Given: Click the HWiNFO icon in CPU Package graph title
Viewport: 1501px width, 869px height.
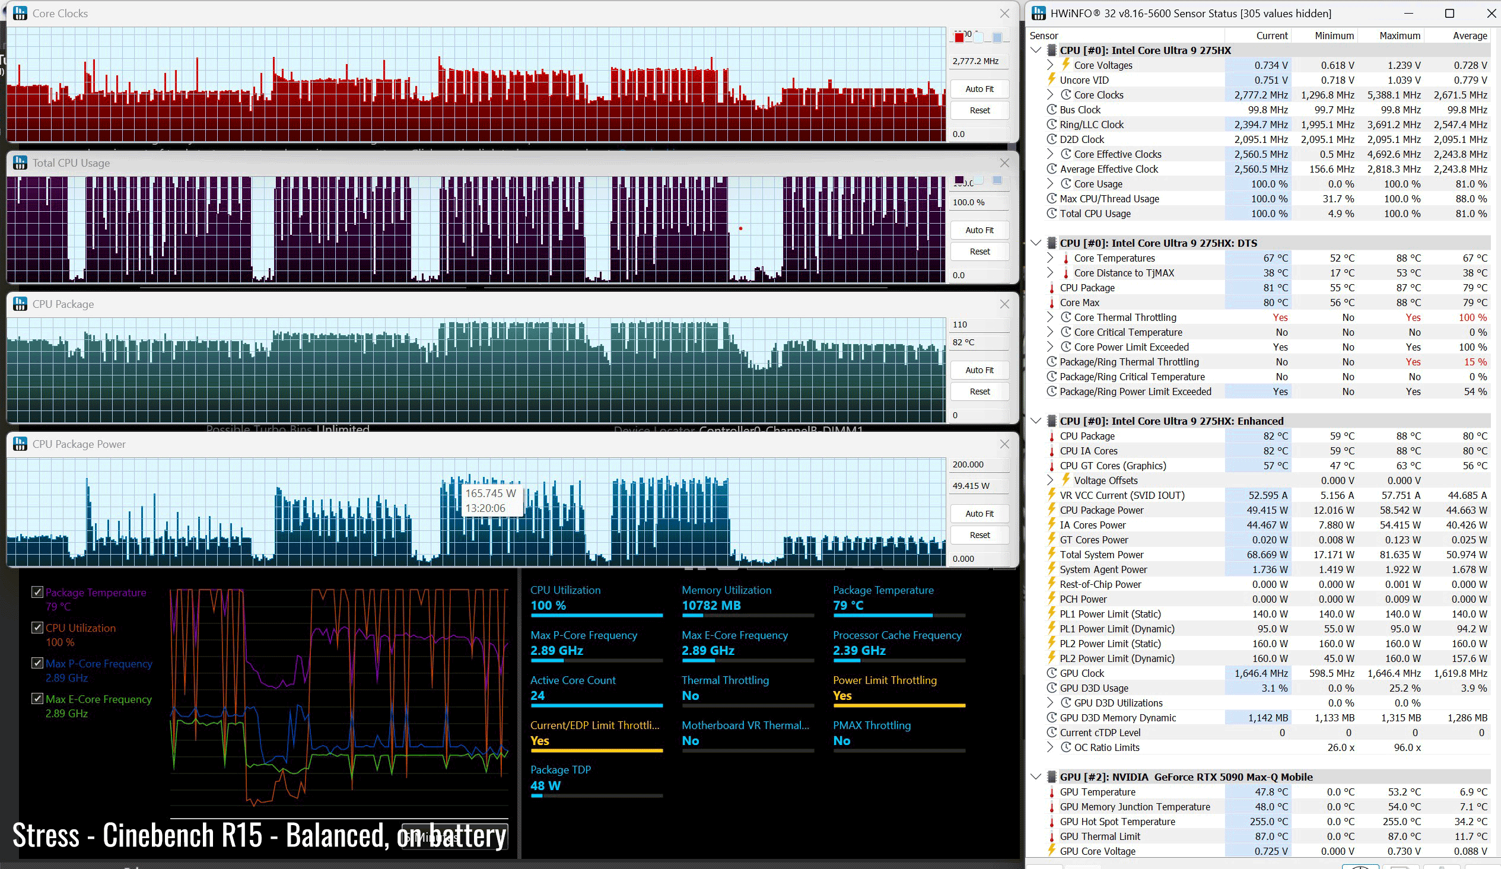Looking at the screenshot, I should [x=20, y=304].
